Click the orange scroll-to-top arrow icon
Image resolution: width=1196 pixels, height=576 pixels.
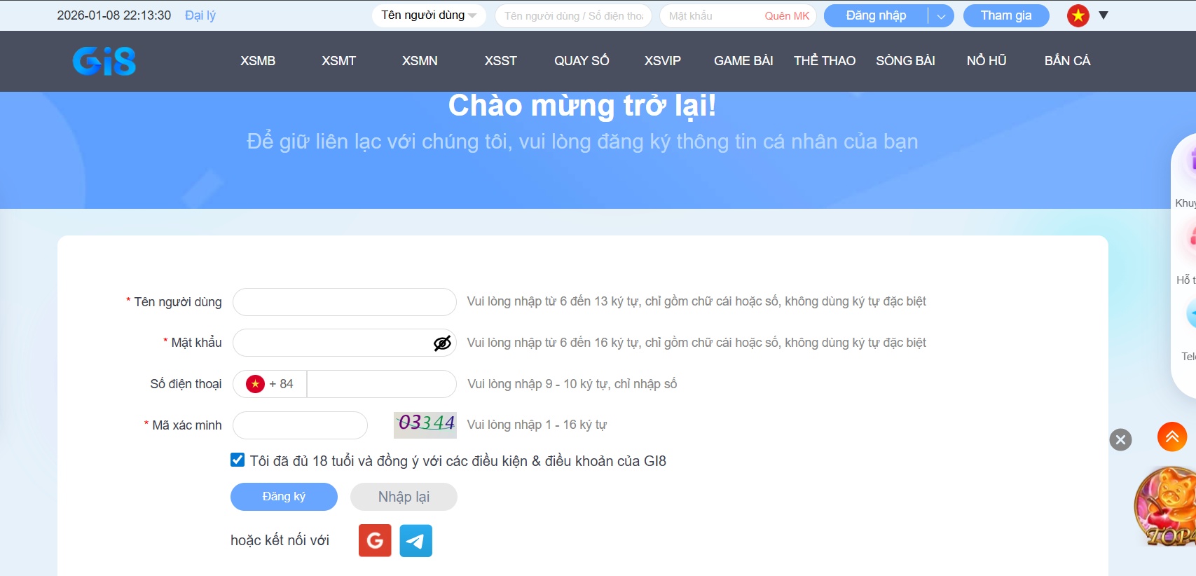pos(1172,437)
